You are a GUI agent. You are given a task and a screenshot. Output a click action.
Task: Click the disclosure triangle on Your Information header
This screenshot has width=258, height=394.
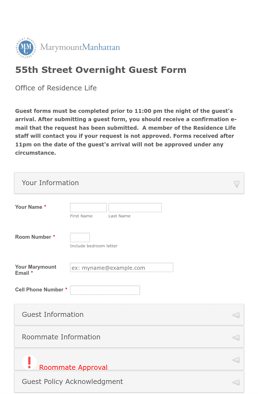[236, 184]
